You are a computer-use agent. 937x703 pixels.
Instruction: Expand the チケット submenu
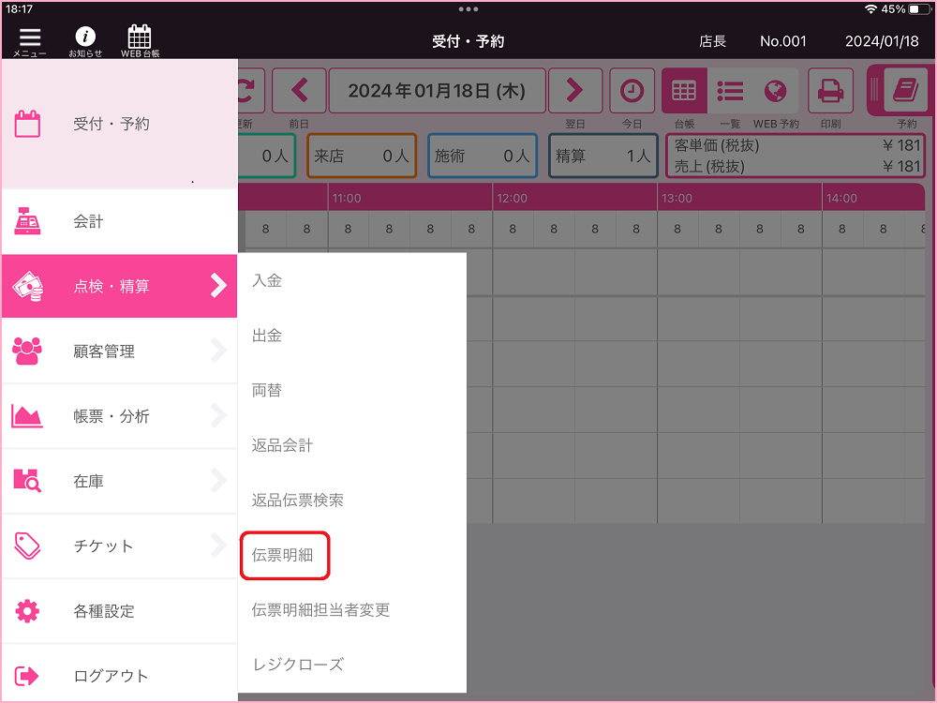(118, 546)
